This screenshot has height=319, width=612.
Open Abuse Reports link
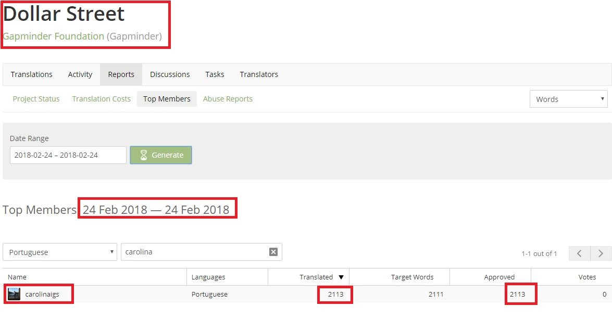[x=228, y=99]
